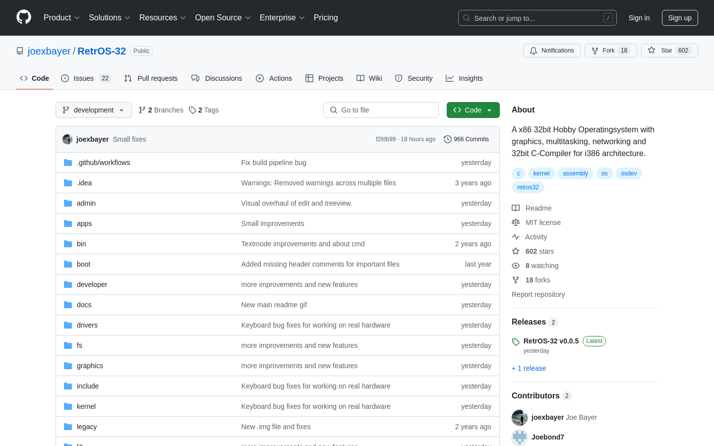
Task: Select the kernel topic tag
Action: (541, 173)
